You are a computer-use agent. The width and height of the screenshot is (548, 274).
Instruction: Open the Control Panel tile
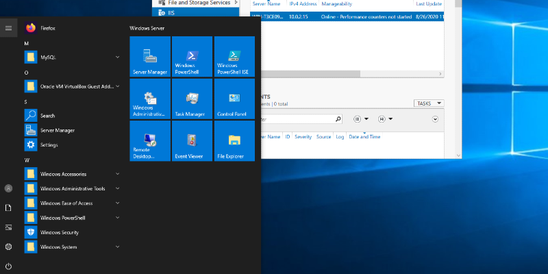click(x=234, y=99)
